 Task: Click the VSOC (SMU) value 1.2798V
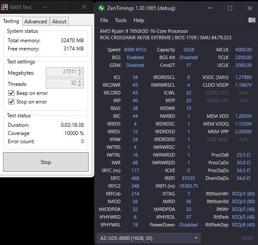click(243, 77)
